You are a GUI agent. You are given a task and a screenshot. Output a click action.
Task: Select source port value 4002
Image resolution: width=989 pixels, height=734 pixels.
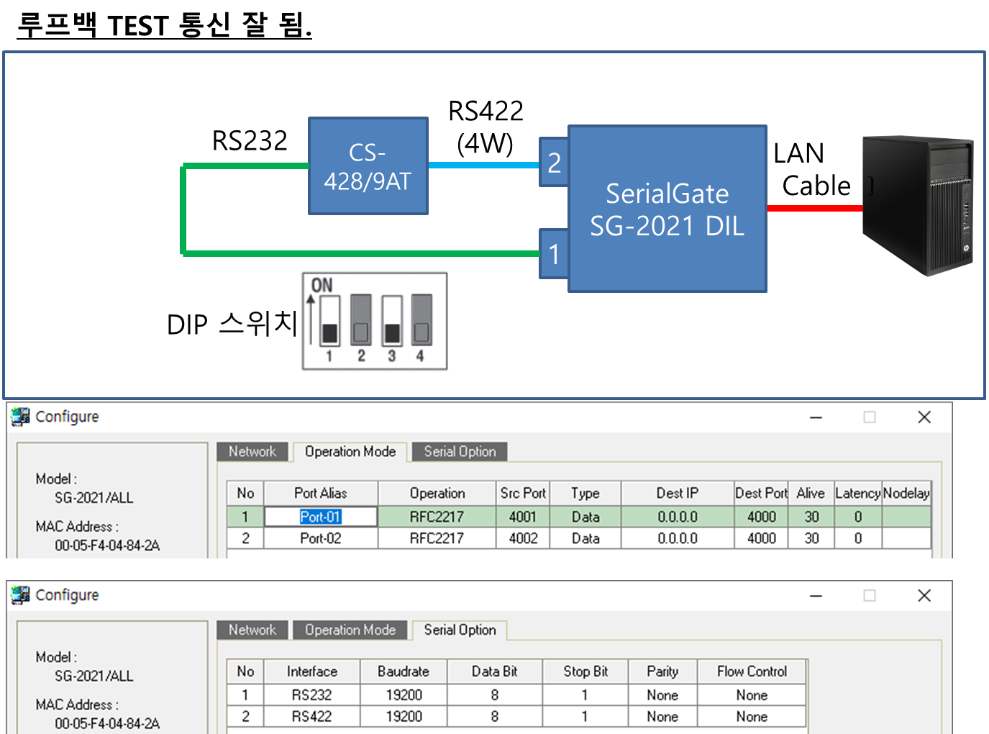(523, 538)
